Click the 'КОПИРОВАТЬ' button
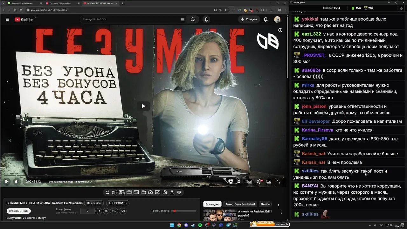407x229 pixels. (x=118, y=203)
